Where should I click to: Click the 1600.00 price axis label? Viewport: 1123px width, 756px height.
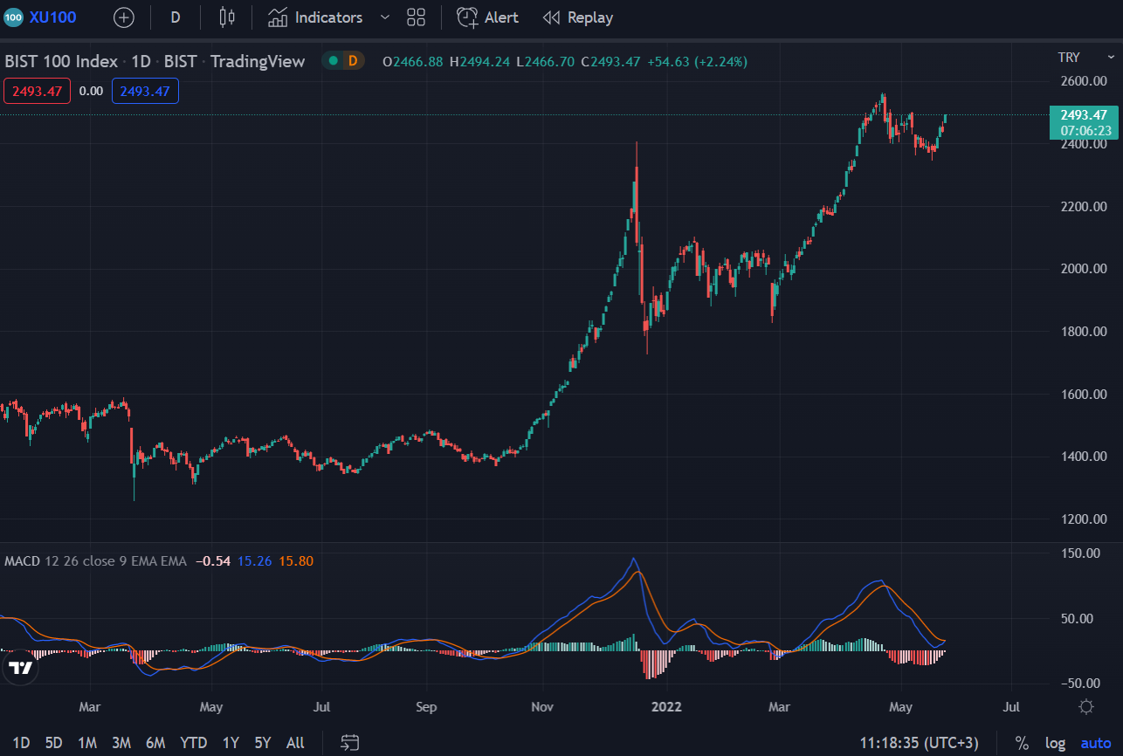pos(1083,394)
